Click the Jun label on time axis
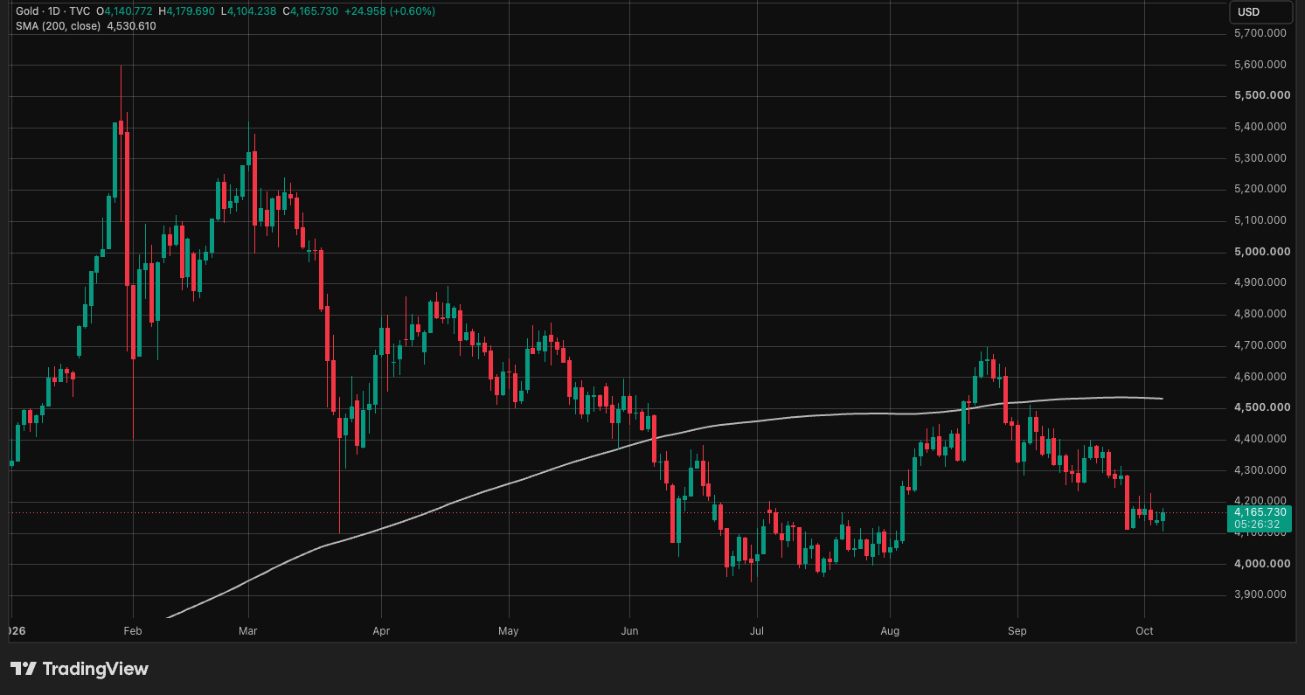 [x=629, y=629]
